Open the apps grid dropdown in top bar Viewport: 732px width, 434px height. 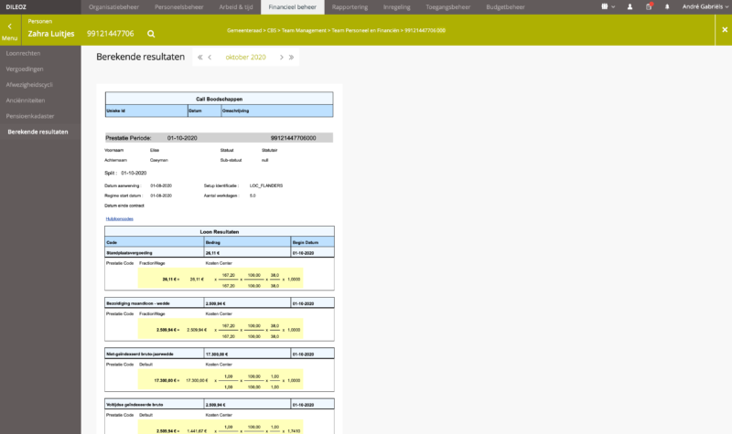pyautogui.click(x=608, y=6)
